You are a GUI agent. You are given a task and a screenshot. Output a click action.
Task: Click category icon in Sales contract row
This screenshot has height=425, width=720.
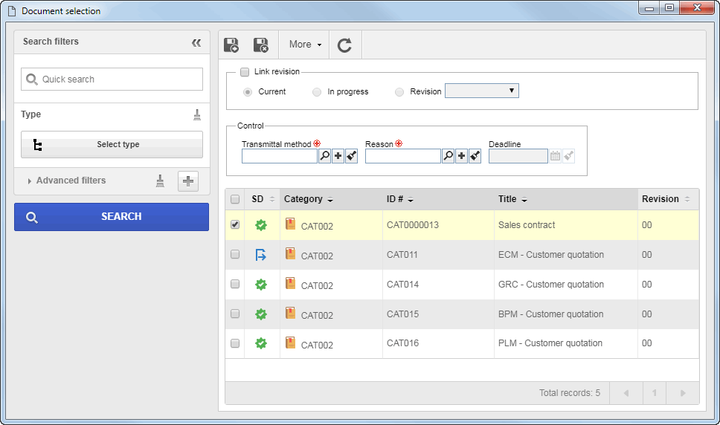[x=290, y=224]
